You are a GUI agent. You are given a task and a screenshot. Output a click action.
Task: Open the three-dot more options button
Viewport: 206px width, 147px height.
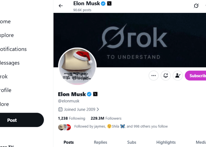(154, 76)
